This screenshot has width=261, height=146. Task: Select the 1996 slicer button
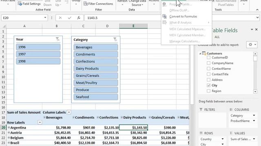pyautogui.click(x=38, y=47)
